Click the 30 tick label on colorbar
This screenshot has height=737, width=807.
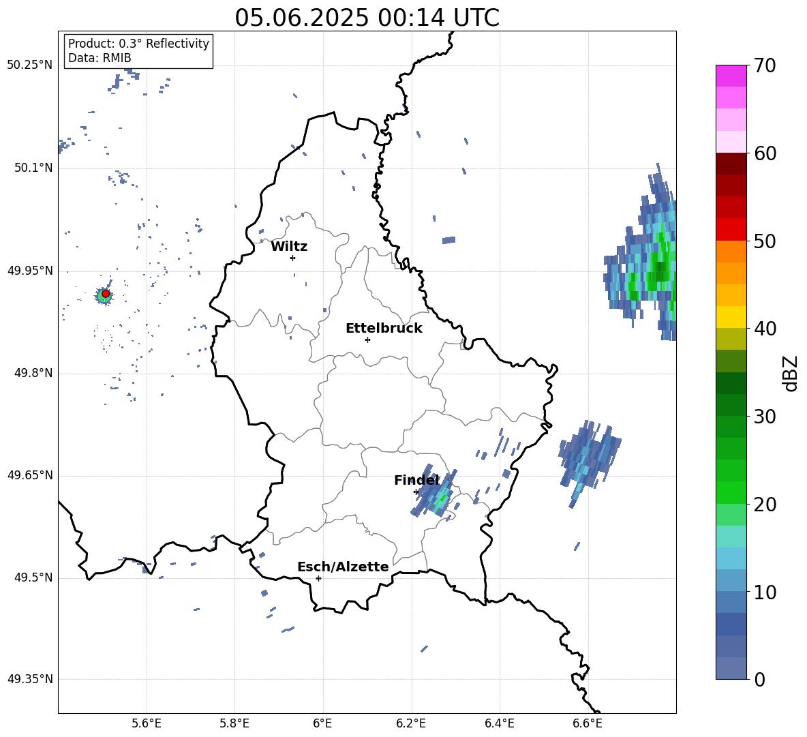point(764,417)
